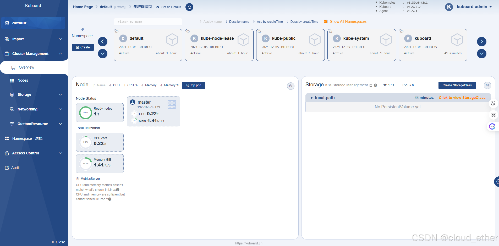Sort namespaces Asc by name
This screenshot has width=499, height=246.
(211, 22)
